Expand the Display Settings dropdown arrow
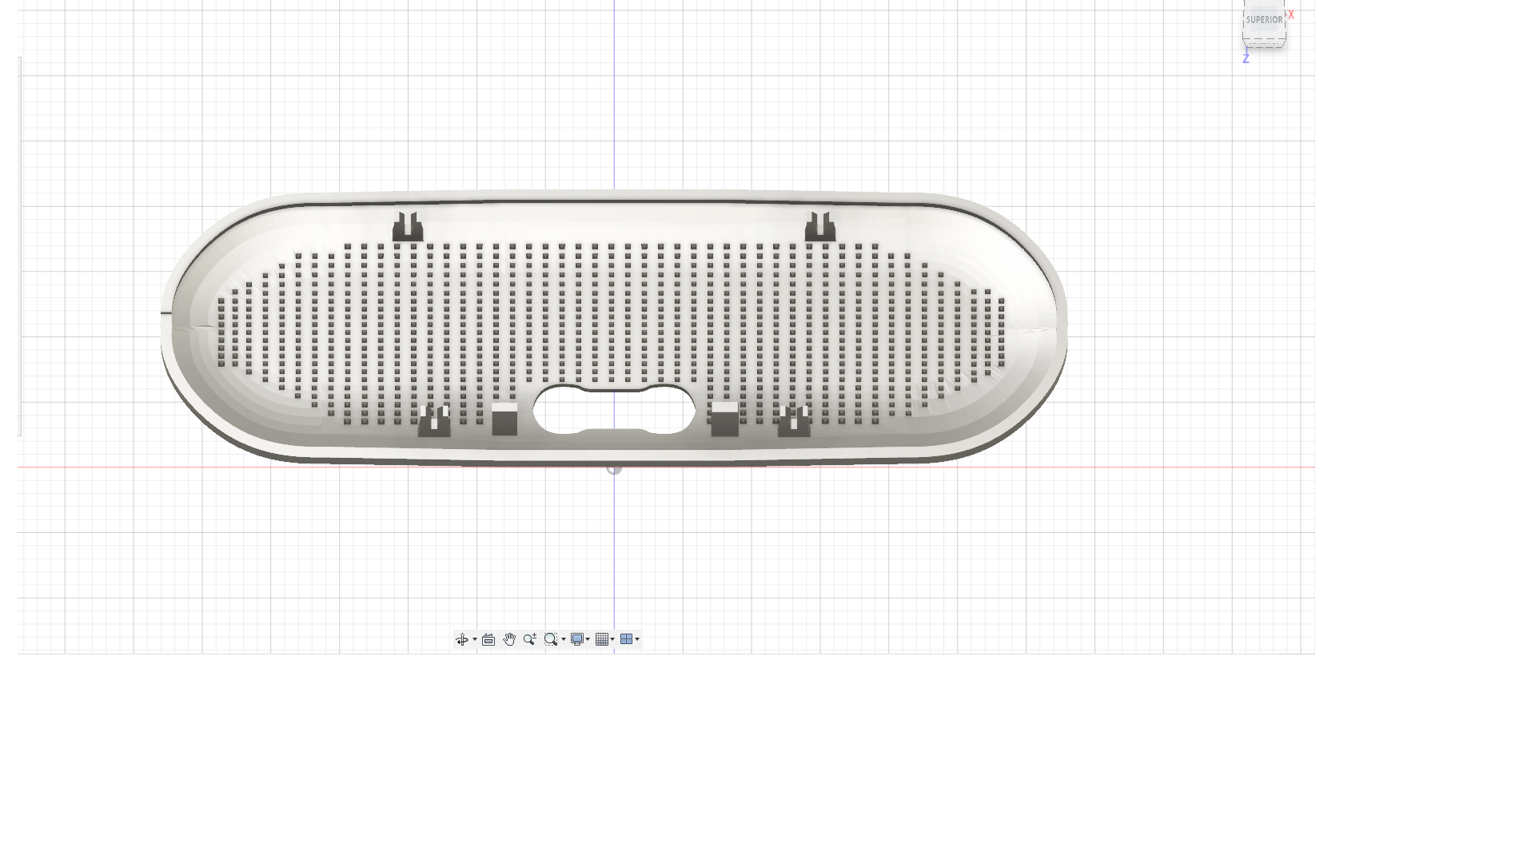Image resolution: width=1535 pixels, height=863 pixels. (588, 639)
